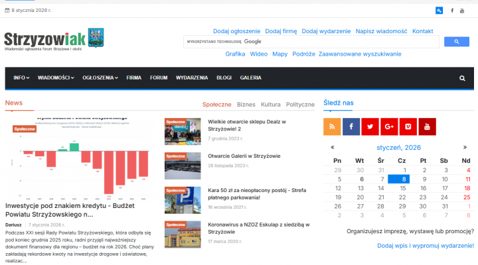The height and width of the screenshot is (265, 478).
Task: Click the blue login key icon
Action: (x=439, y=11)
